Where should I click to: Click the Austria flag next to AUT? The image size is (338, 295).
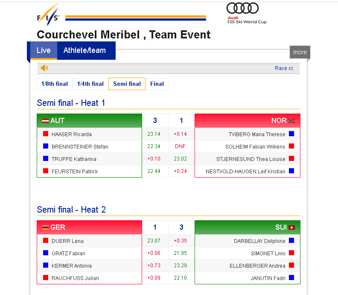(45, 121)
